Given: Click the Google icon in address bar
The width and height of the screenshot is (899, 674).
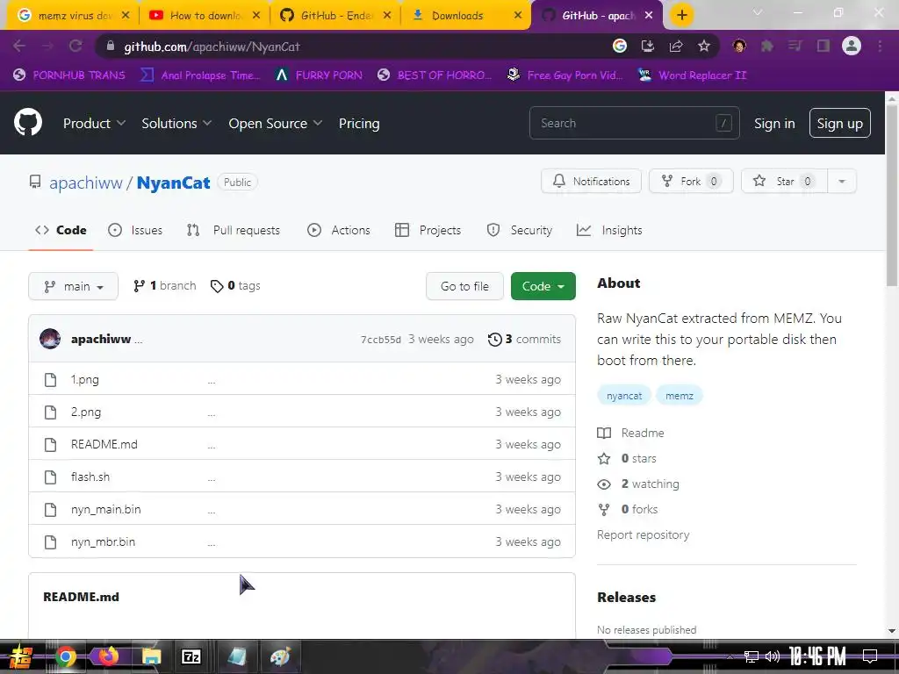Looking at the screenshot, I should [620, 46].
